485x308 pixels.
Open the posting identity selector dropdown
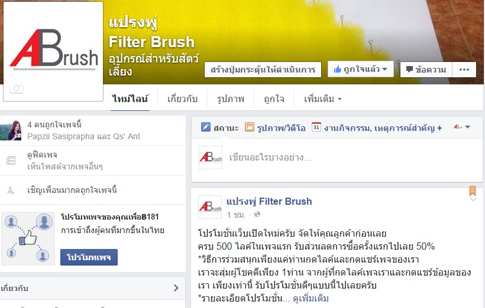pos(461,127)
